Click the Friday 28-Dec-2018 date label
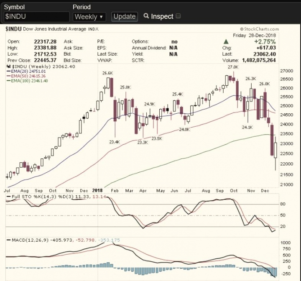The image size is (301, 281). (254, 36)
